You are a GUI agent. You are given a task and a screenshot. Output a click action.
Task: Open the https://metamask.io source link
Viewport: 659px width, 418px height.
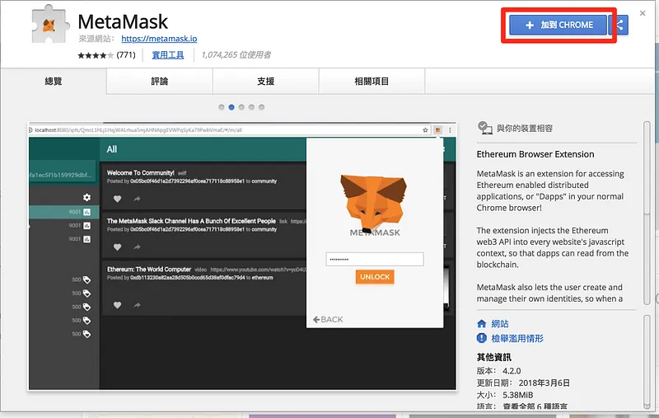point(159,39)
